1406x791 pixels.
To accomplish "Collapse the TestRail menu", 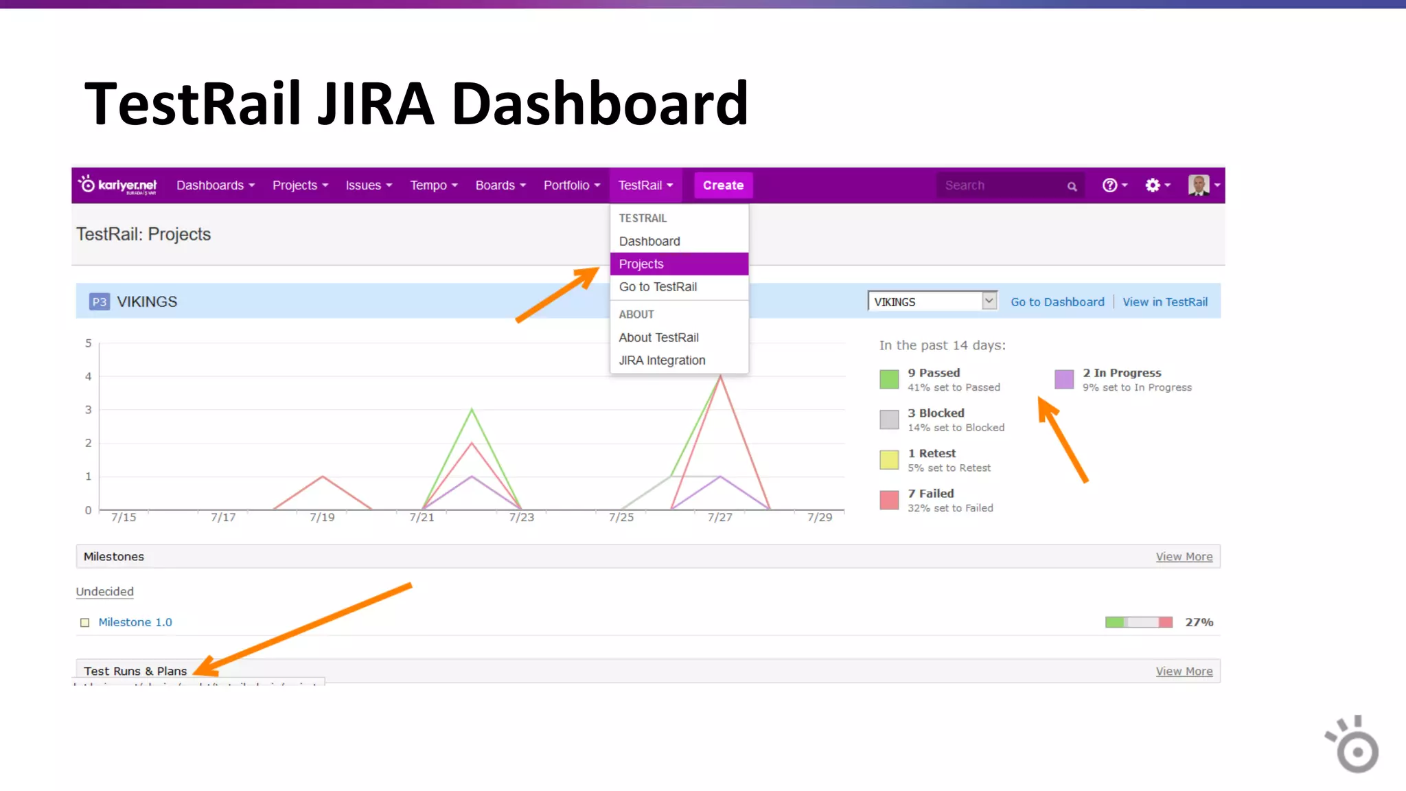I will 645,185.
